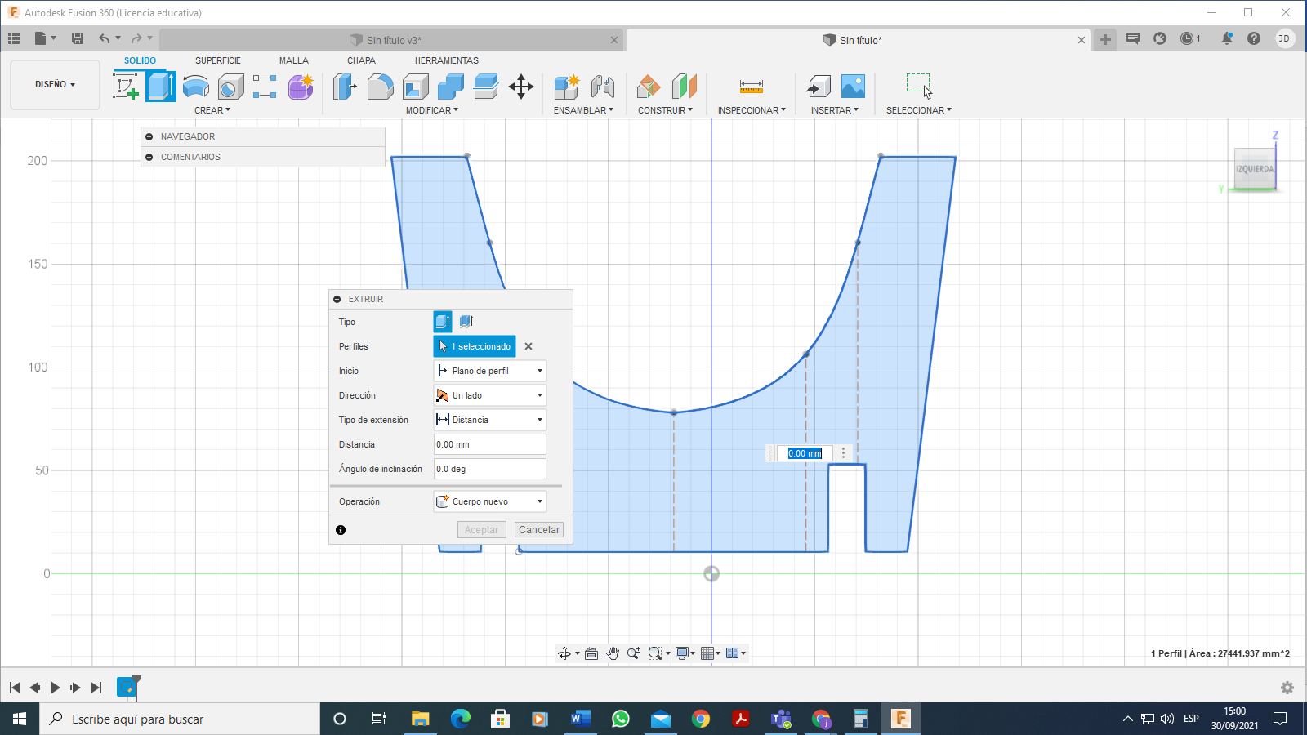
Task: Click the Distancia input field in the dialog
Action: [x=489, y=444]
